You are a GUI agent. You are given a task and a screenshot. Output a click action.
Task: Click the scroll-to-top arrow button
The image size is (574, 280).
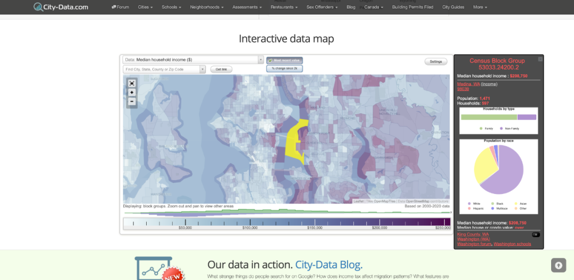[x=558, y=265]
